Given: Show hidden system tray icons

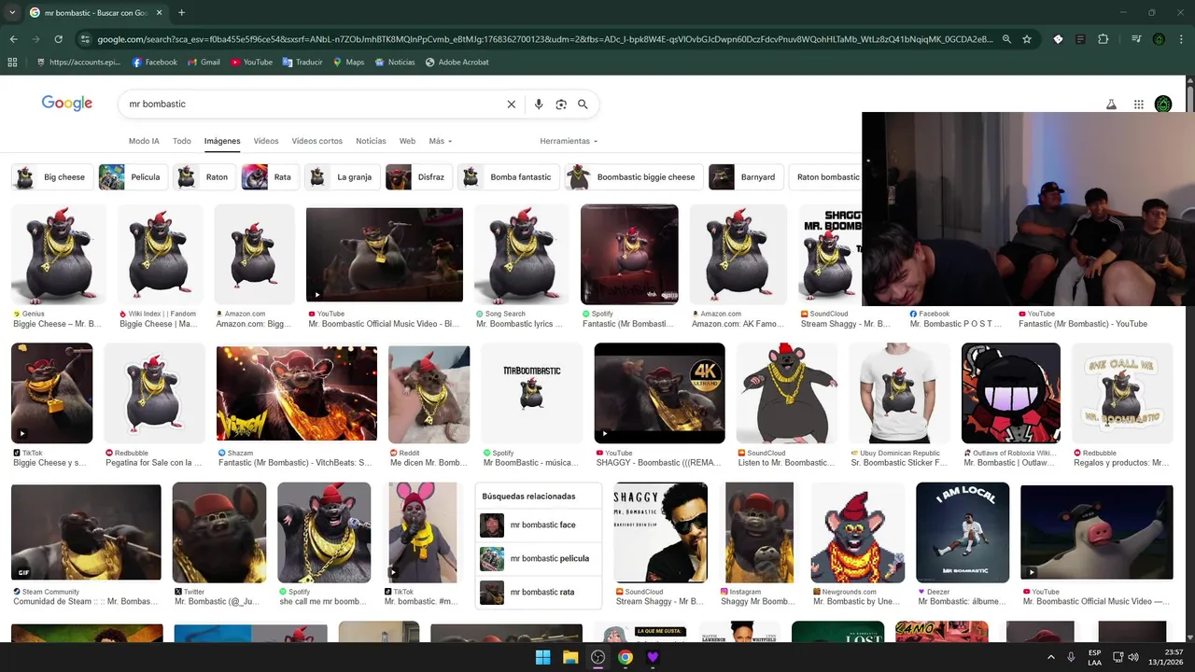Looking at the screenshot, I should [1050, 657].
